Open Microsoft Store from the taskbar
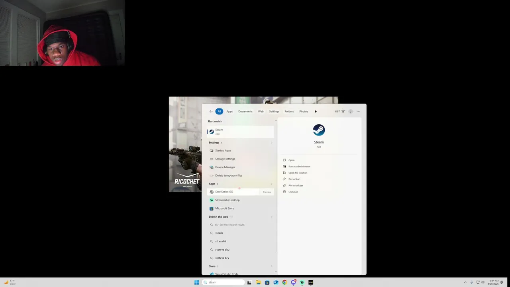This screenshot has height=287, width=510. click(267, 283)
